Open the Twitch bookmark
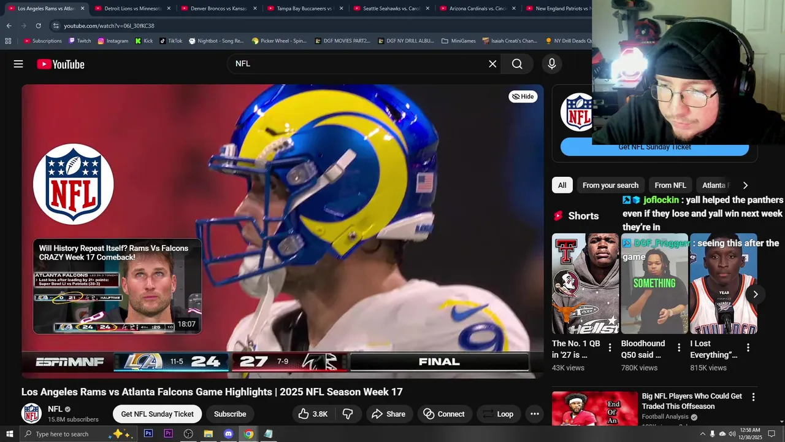785x442 pixels. 80,41
